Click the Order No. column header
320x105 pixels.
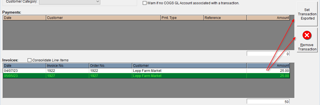111,65
